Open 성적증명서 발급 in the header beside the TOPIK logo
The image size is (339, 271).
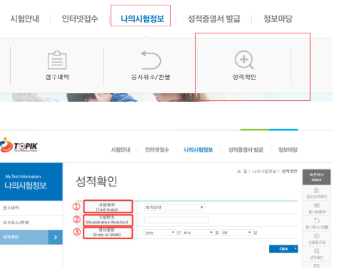(x=246, y=150)
